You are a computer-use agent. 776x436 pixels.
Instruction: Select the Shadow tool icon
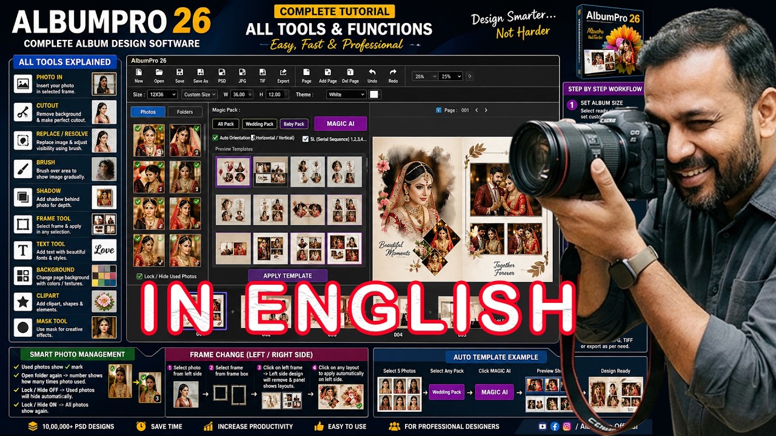tap(23, 197)
